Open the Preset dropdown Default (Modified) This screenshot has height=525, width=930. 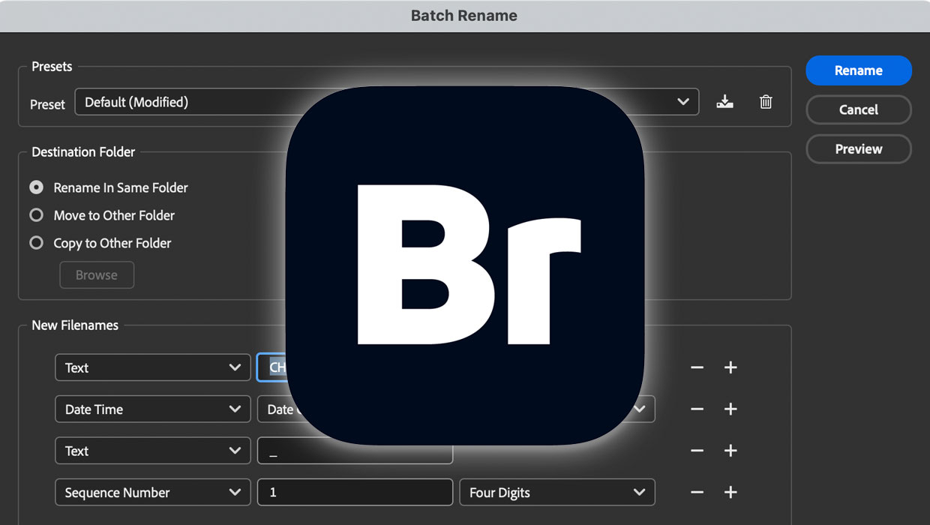387,102
